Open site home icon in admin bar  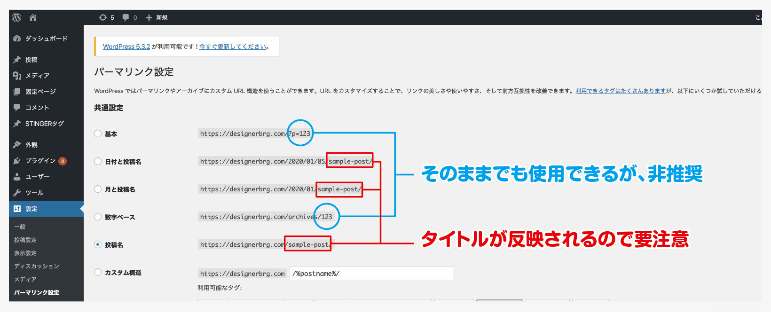click(33, 17)
